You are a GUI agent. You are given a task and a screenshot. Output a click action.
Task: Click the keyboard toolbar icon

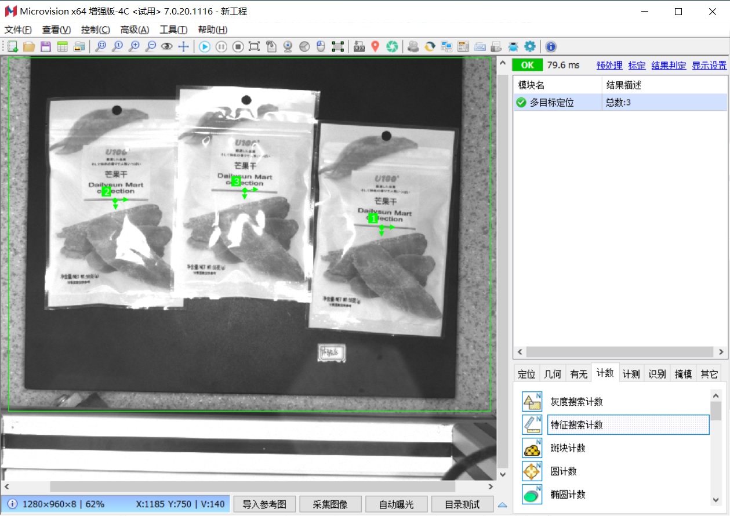coord(480,47)
